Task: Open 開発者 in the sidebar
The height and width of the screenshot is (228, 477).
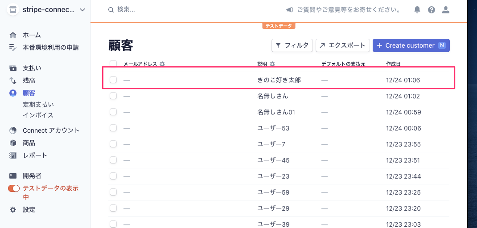Action: tap(32, 176)
